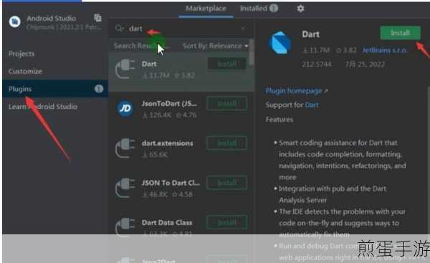Click the Dart link in Support for Dart

tap(312, 105)
